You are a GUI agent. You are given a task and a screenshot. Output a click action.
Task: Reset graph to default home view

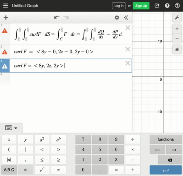point(177,49)
